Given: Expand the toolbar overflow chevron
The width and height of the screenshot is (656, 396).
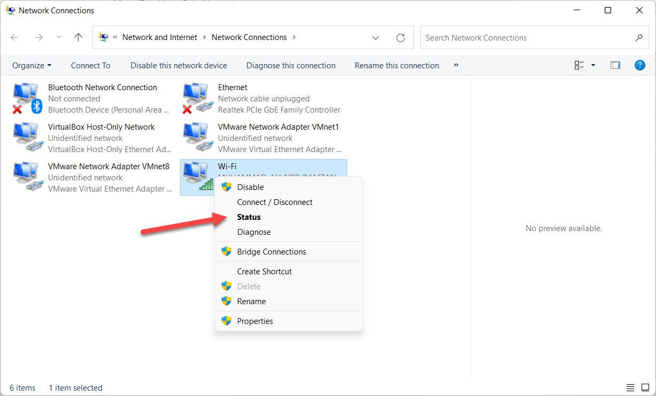Looking at the screenshot, I should (456, 65).
